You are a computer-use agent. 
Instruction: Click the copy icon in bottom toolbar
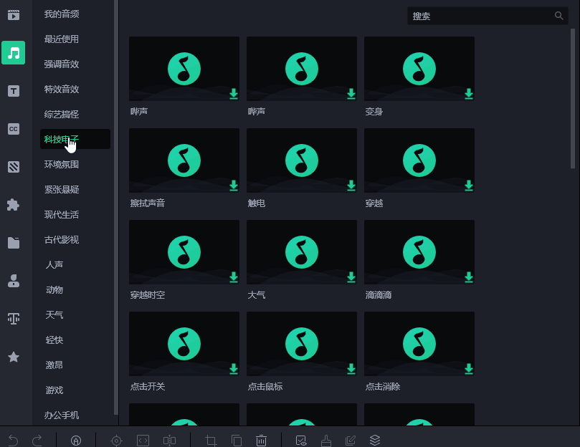point(237,441)
